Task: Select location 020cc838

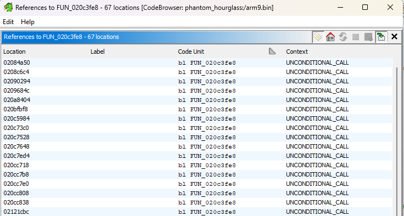Action: pyautogui.click(x=16, y=202)
